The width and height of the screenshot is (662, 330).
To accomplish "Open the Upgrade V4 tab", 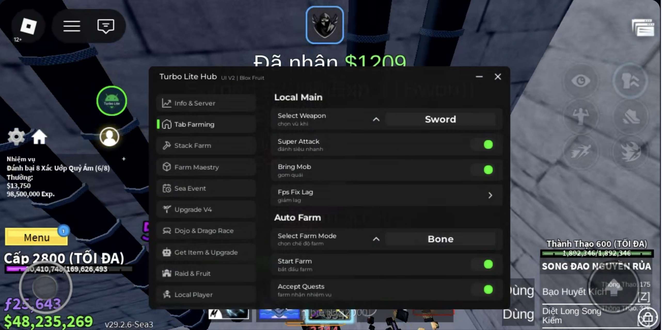I will tap(206, 209).
